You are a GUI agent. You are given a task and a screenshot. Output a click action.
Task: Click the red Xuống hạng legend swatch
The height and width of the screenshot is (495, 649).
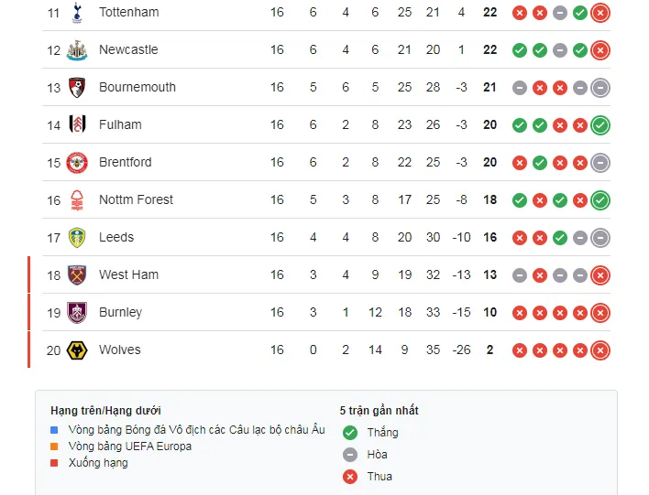pyautogui.click(x=55, y=463)
